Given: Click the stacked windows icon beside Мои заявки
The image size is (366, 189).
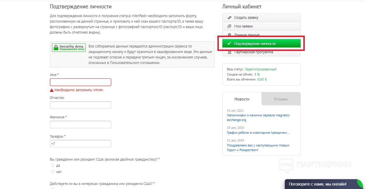Looking at the screenshot, I should click(229, 26).
